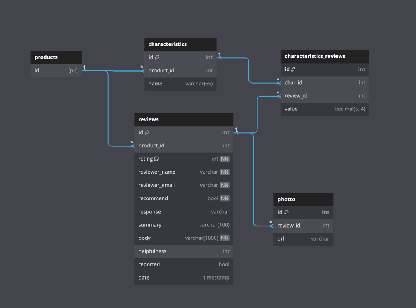Viewport: 416px width, 308px height.
Task: Click the photos table header
Action: coord(303,199)
